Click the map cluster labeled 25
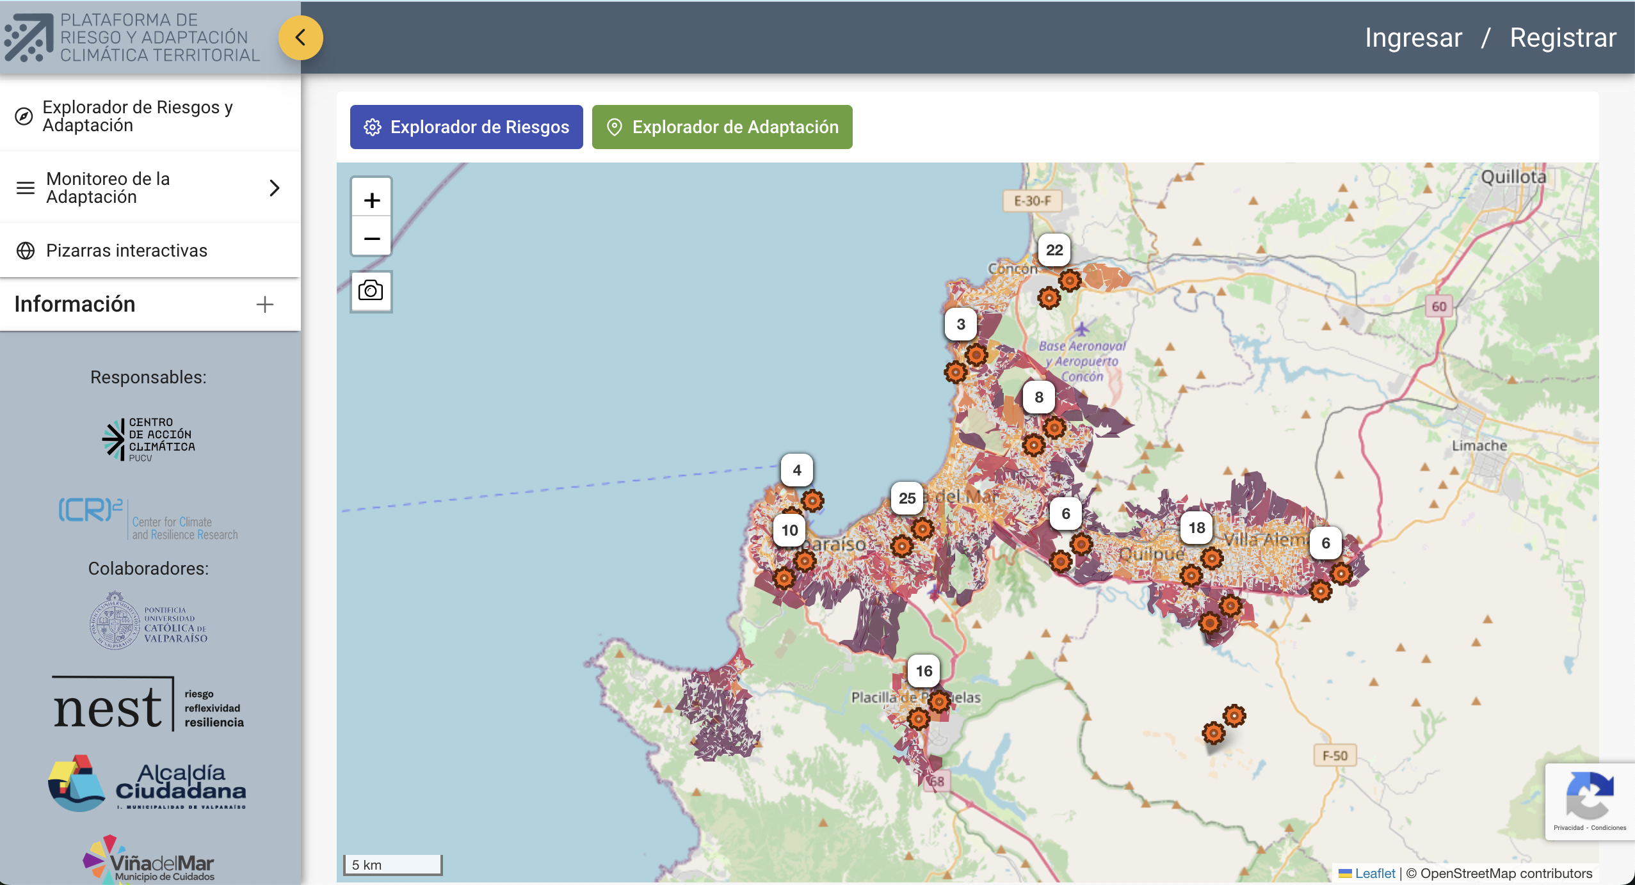 (x=906, y=498)
